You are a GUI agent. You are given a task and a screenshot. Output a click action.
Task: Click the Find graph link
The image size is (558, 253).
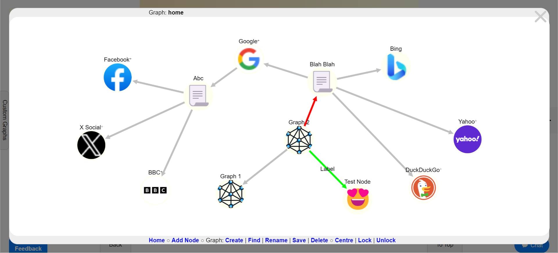tap(254, 240)
